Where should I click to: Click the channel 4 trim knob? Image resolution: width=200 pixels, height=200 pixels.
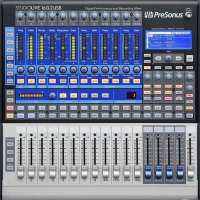click(52, 16)
